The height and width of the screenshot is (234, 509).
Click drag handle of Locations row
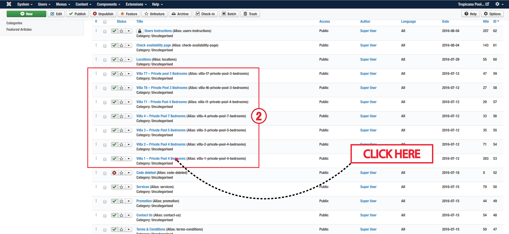coord(96,59)
